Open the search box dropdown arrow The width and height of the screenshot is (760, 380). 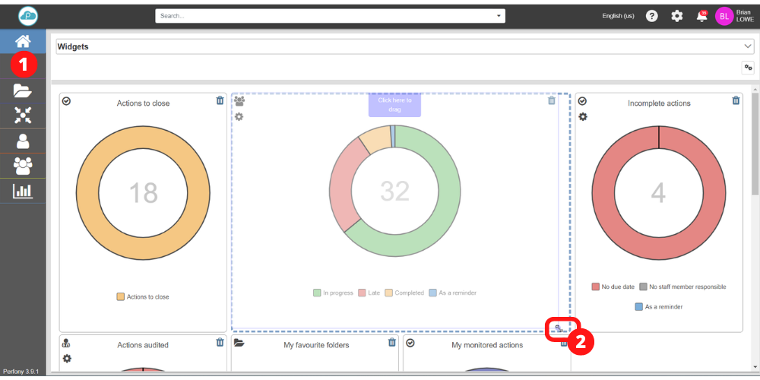coord(499,16)
